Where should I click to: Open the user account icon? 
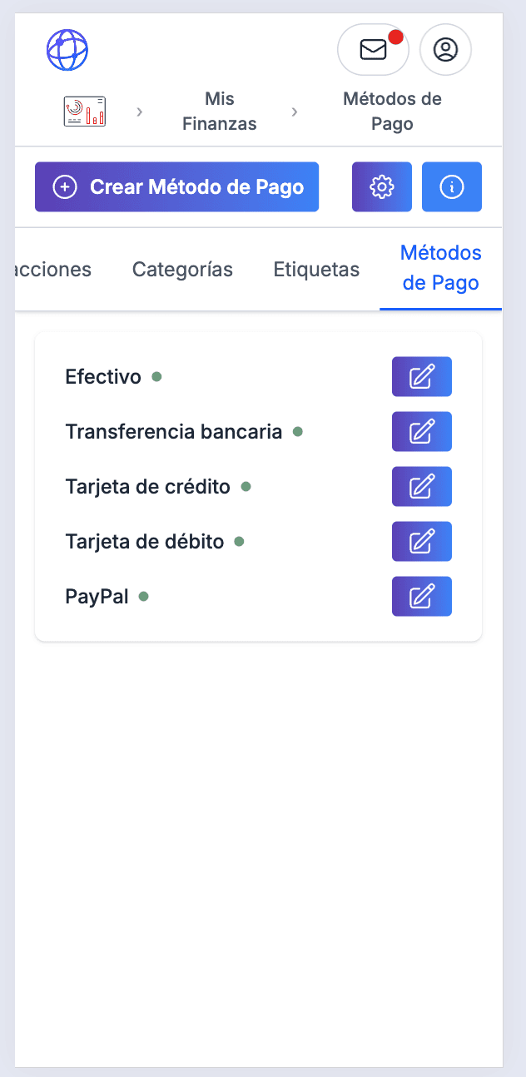tap(445, 50)
